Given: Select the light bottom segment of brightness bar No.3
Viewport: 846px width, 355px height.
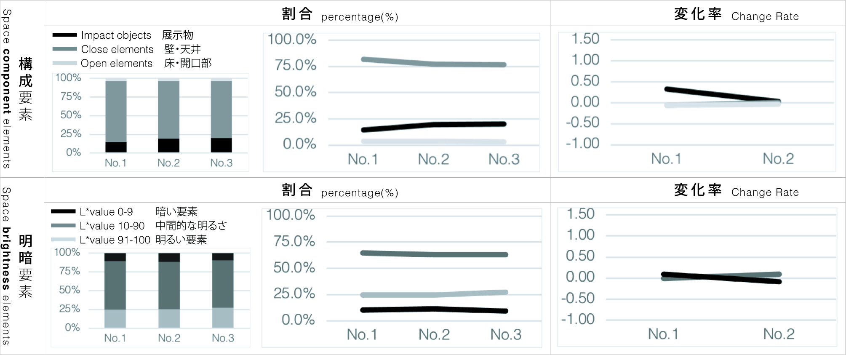Looking at the screenshot, I should tap(223, 318).
